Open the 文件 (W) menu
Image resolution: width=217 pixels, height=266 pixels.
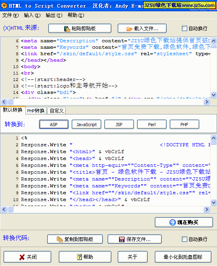pos(10,15)
